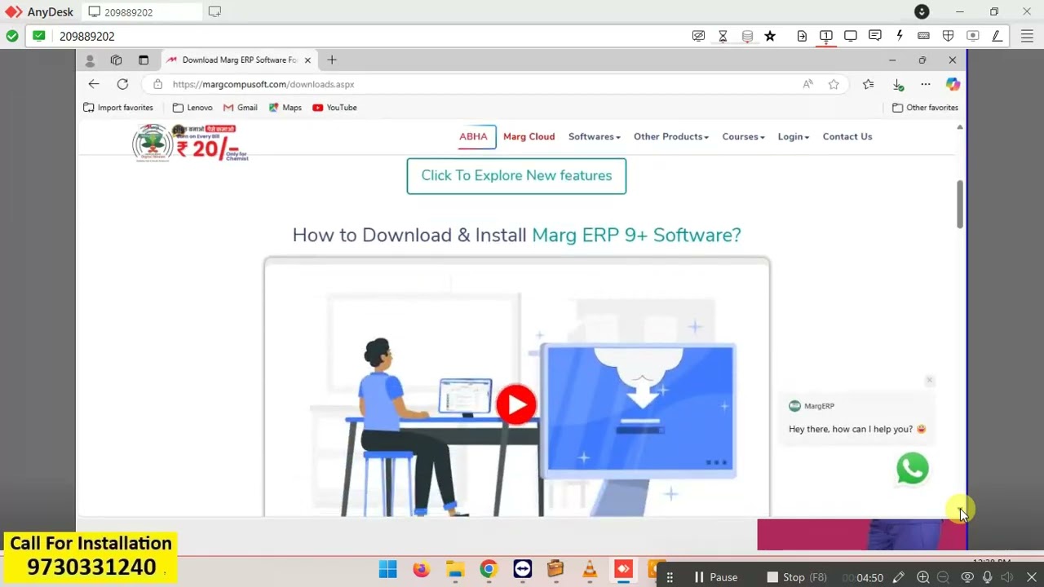Open Copilot icon in browser toolbar
This screenshot has height=587, width=1044.
[x=953, y=84]
